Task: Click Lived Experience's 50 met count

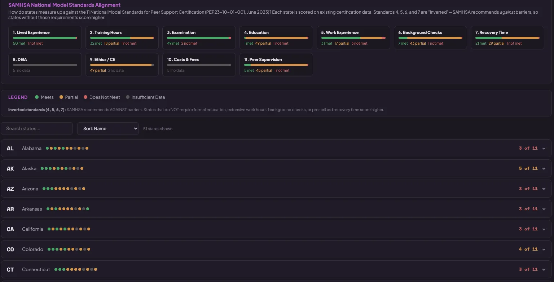Action: (19, 43)
